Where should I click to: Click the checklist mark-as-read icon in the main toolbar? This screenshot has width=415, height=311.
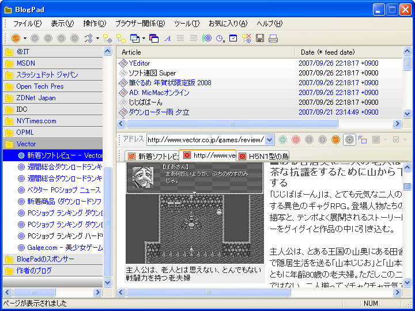(88, 39)
